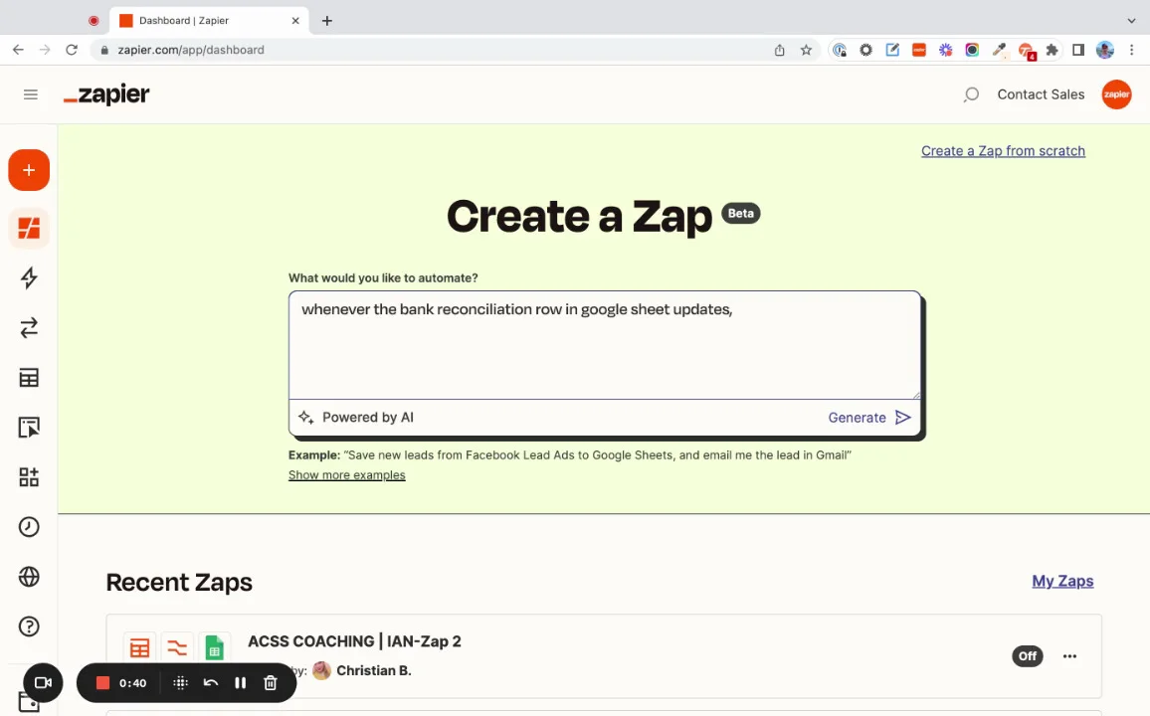Click inside the automation description field
Screen dimensions: 1150x716
604,343
